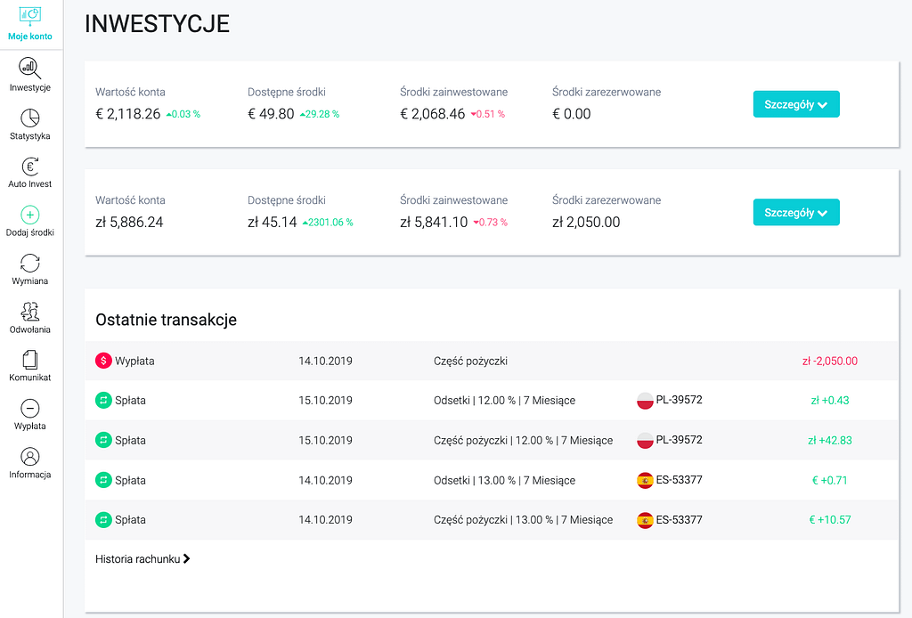Click the Odwołania menu label
Image resolution: width=912 pixels, height=618 pixels.
tap(29, 329)
